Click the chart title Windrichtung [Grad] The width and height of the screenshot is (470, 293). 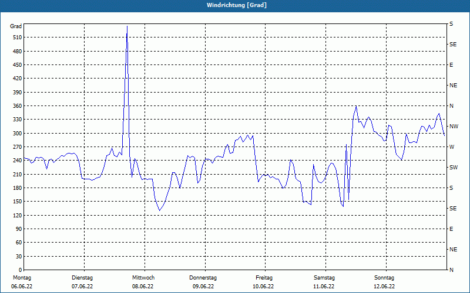237,5
